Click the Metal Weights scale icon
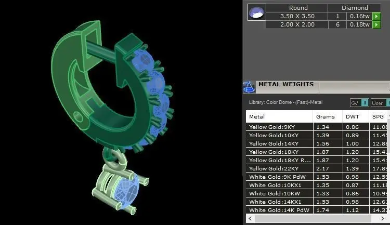Screen dimensions: 390x225 click(x=249, y=87)
